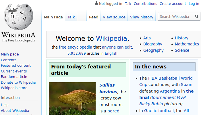Open the History portal

(x=181, y=38)
